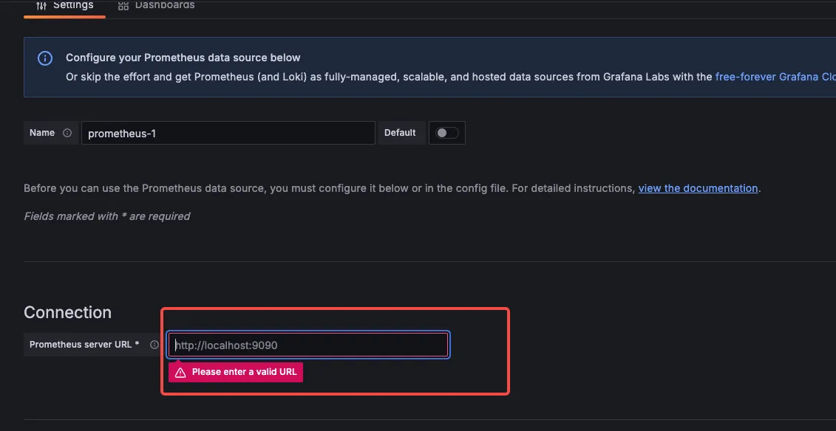
Task: Click the warning icon in the URL error
Action: [180, 373]
